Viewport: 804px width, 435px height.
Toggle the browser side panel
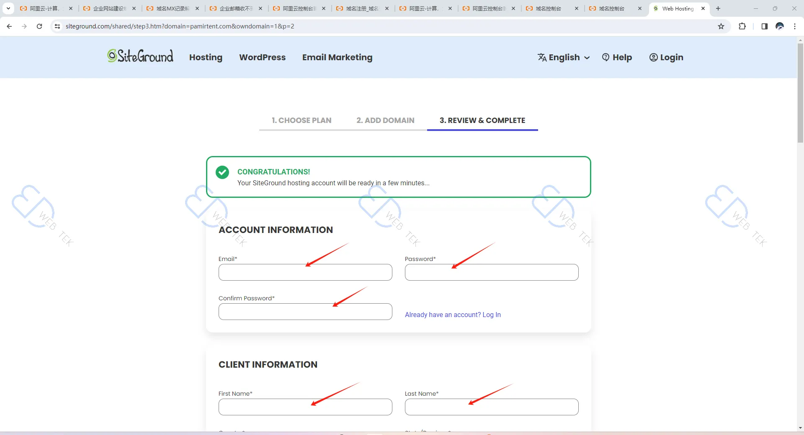[x=764, y=26]
